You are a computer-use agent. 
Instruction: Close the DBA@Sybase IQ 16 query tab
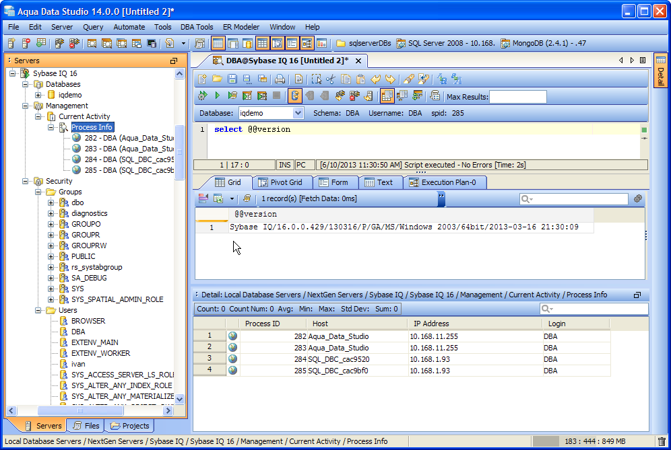pyautogui.click(x=358, y=61)
